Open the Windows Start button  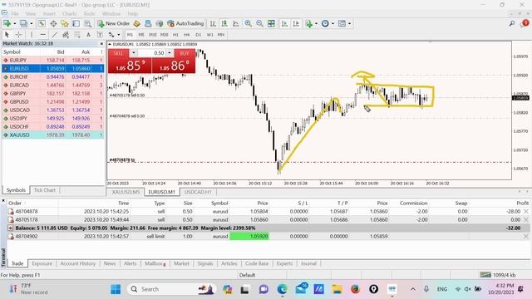click(x=116, y=289)
